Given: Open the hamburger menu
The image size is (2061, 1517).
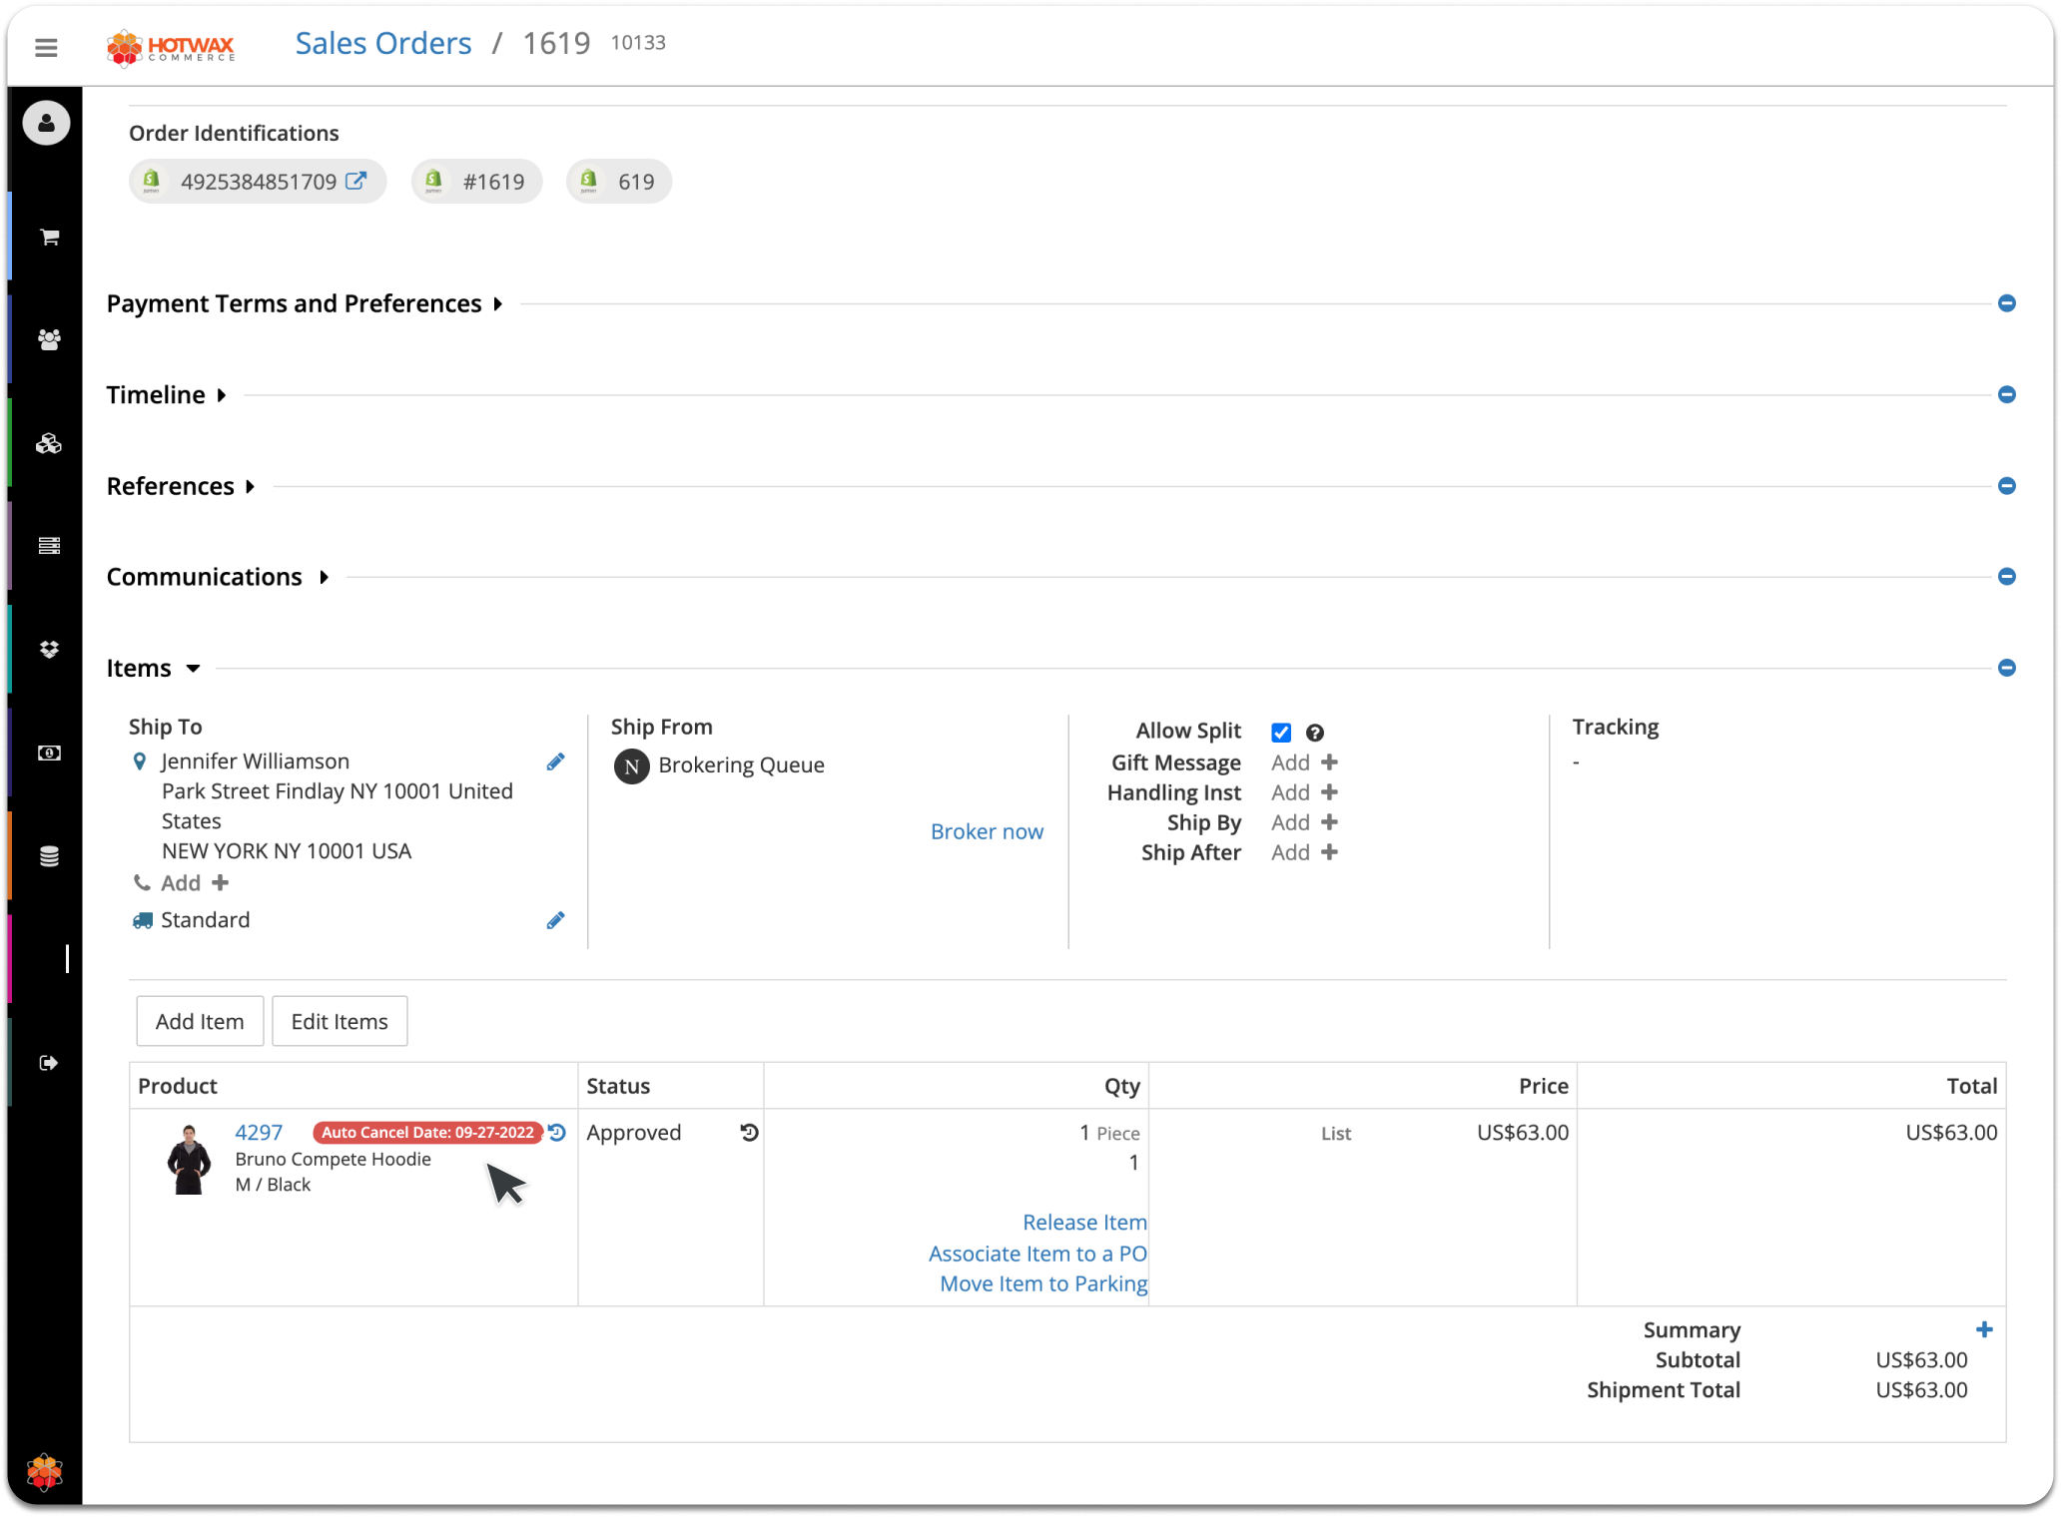Looking at the screenshot, I should [46, 47].
